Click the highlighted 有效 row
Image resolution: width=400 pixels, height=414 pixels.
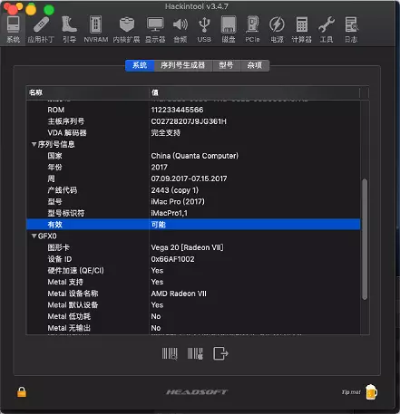(193, 225)
